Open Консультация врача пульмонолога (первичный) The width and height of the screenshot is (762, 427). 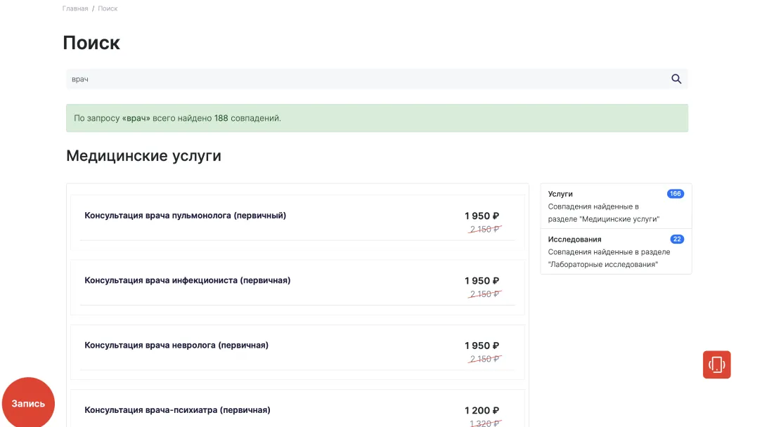pos(185,215)
